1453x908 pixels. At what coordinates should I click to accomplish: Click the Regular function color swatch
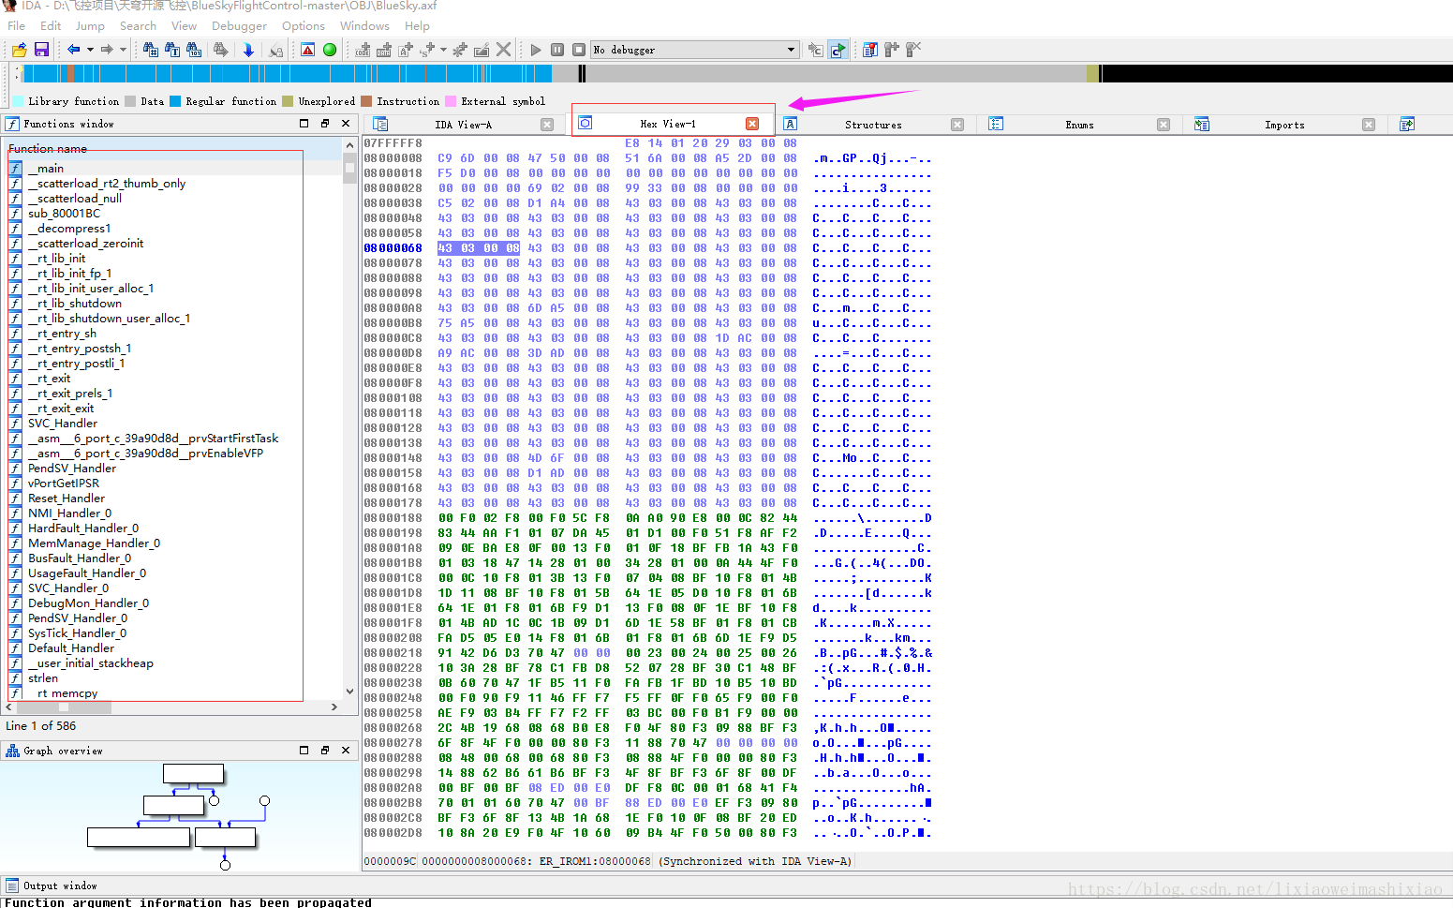tap(175, 101)
